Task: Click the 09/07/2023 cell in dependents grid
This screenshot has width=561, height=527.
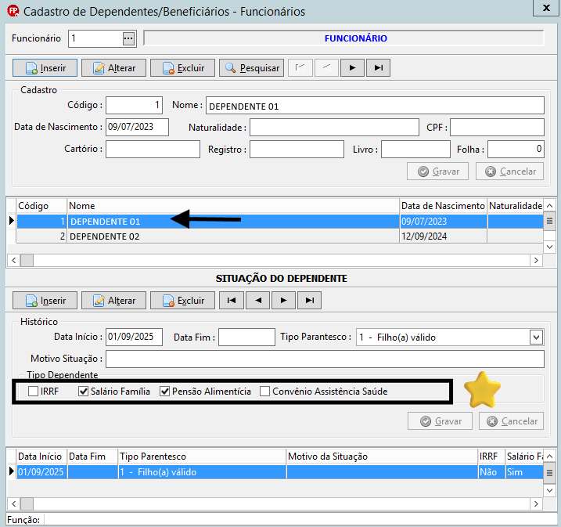Action: tap(444, 222)
